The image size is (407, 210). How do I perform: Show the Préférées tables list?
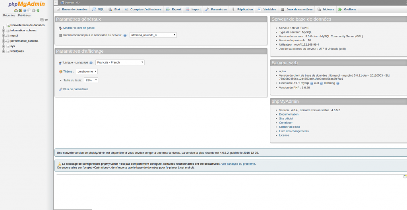point(24,15)
